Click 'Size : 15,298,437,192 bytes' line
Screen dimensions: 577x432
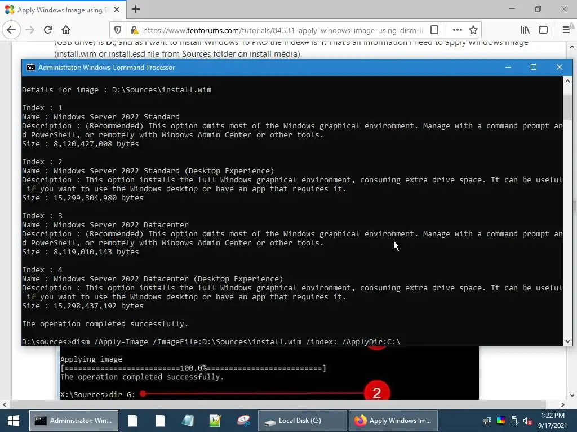[82, 305]
